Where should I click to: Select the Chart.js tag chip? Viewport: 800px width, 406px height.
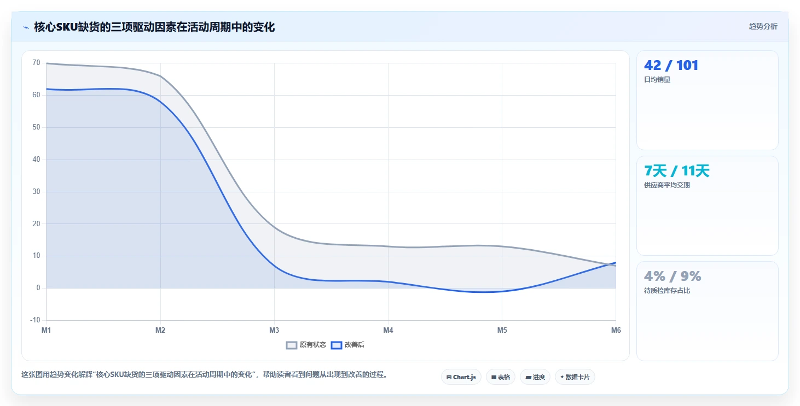coord(461,377)
